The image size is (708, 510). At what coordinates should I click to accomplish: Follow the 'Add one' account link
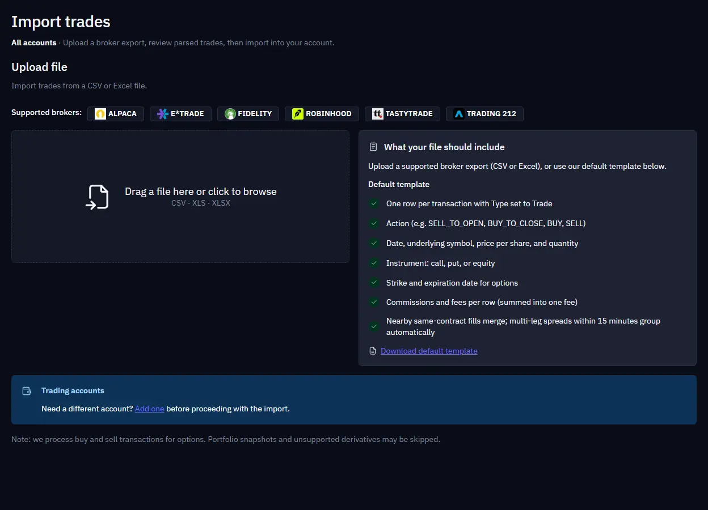click(150, 409)
